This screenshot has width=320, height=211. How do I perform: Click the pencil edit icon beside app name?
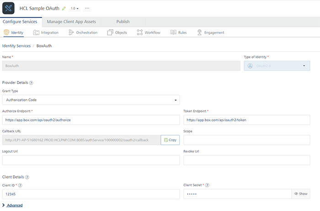64,9
